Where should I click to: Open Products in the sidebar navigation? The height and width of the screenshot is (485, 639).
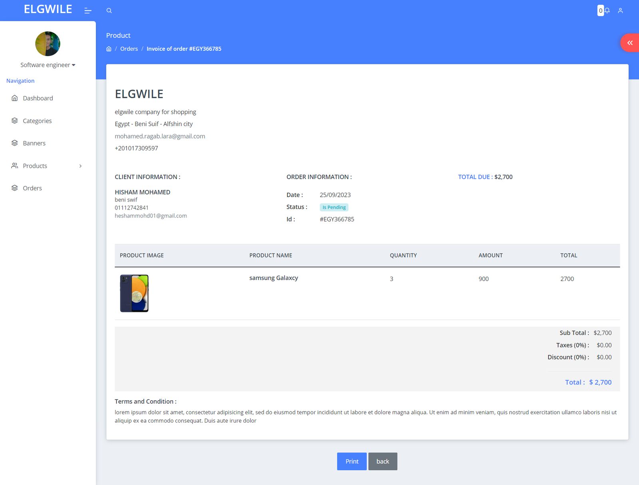[x=35, y=166]
